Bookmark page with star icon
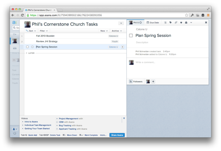The image size is (221, 151). 187,15
